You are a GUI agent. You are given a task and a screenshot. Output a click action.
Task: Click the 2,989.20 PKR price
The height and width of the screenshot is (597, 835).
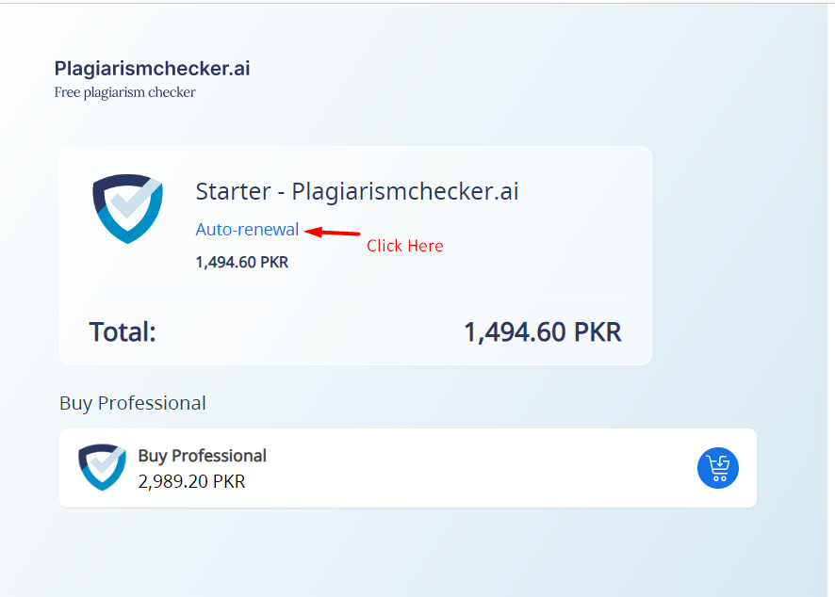[x=191, y=481]
